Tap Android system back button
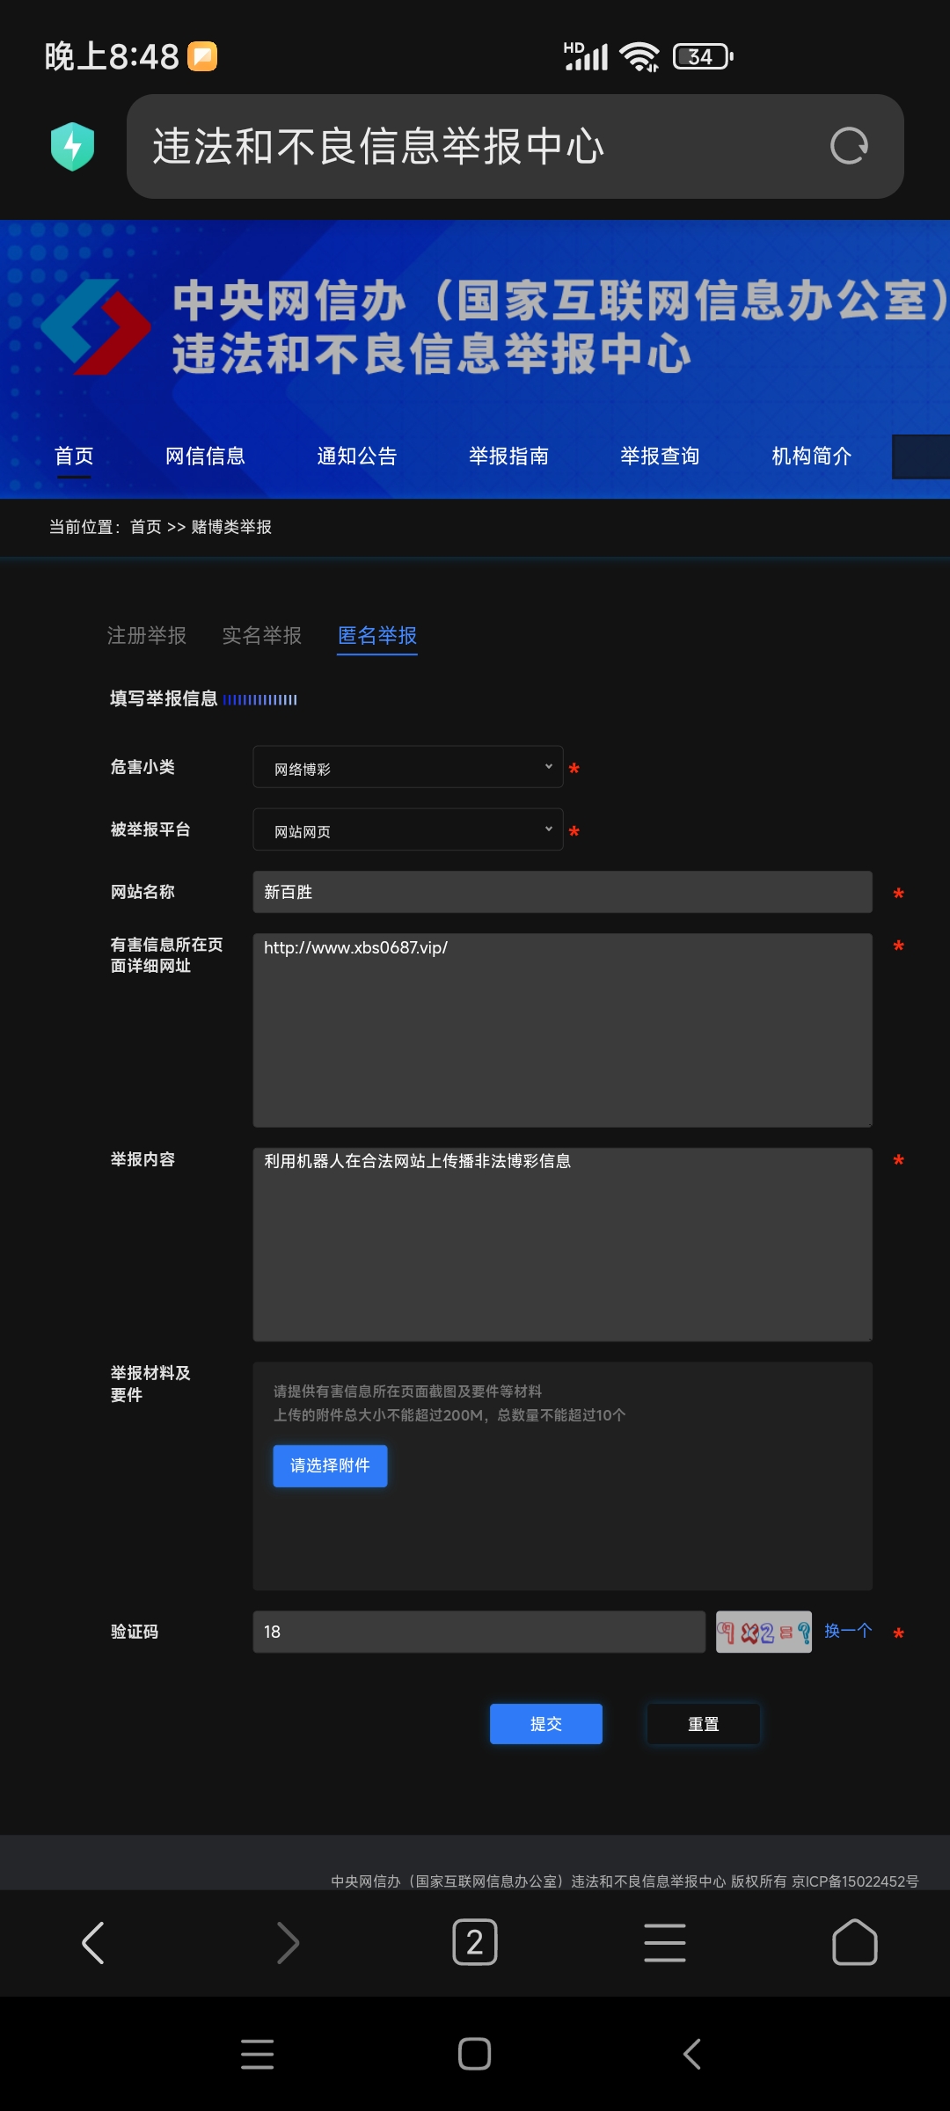 (692, 2054)
